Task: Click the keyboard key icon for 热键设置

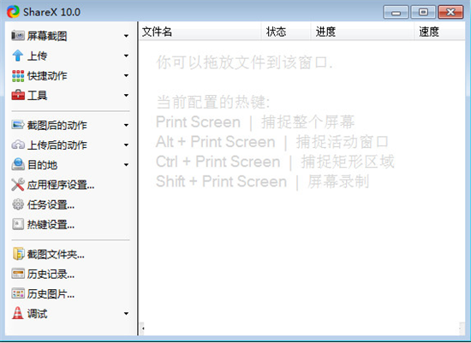Action: point(18,224)
